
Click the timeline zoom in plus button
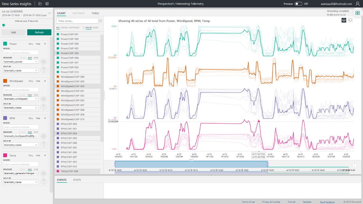354,163
